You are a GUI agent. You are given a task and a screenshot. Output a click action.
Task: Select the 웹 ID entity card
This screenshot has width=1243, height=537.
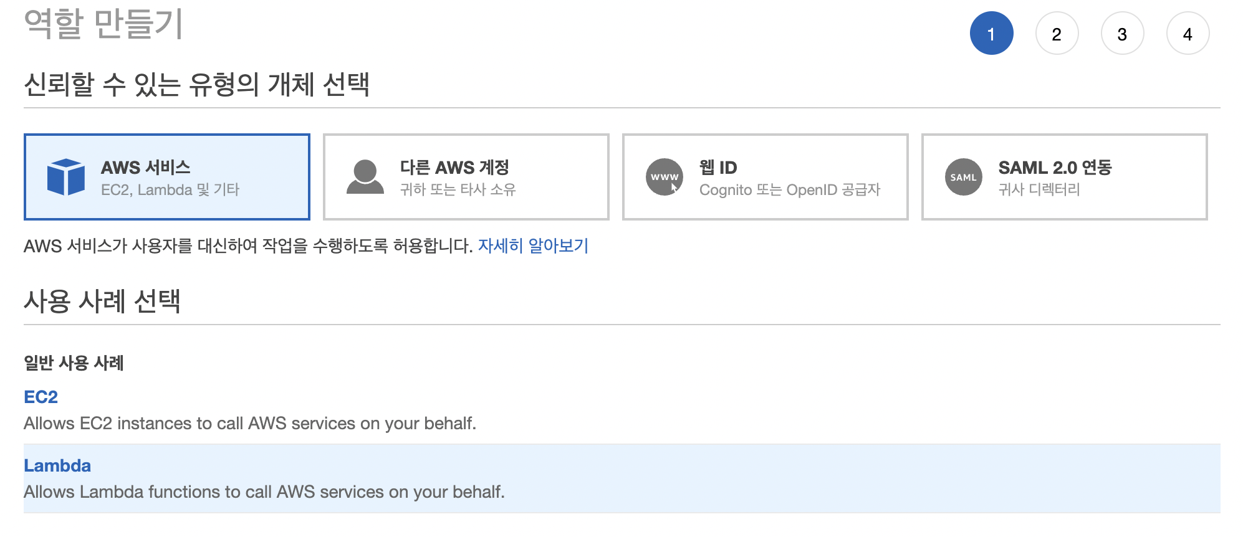(765, 177)
